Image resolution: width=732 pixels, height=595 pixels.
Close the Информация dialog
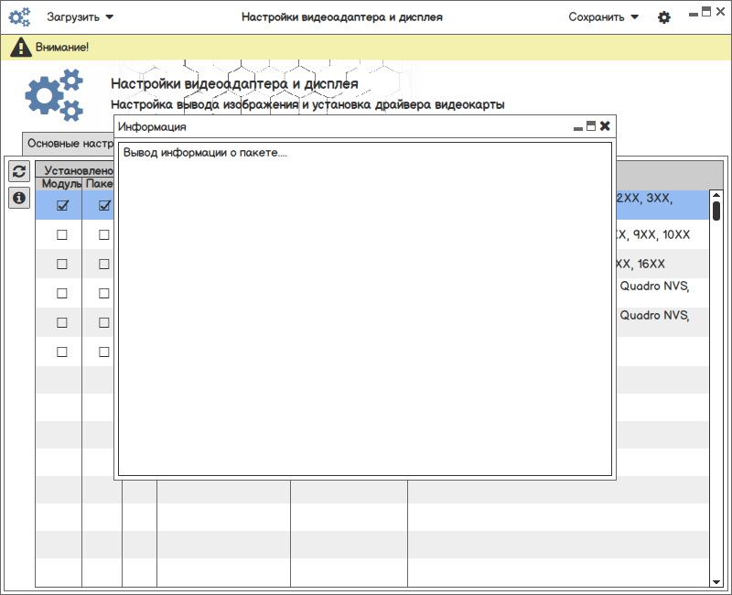click(x=605, y=126)
